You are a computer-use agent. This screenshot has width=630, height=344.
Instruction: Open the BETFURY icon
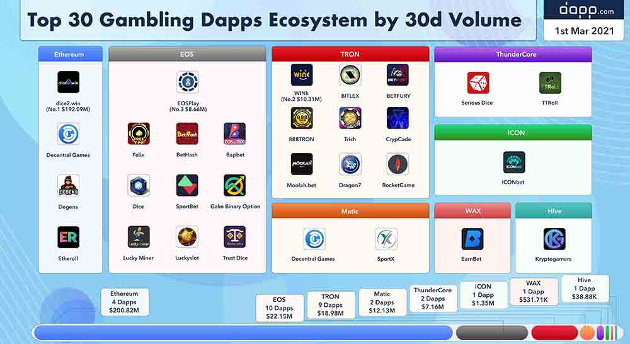click(x=398, y=75)
